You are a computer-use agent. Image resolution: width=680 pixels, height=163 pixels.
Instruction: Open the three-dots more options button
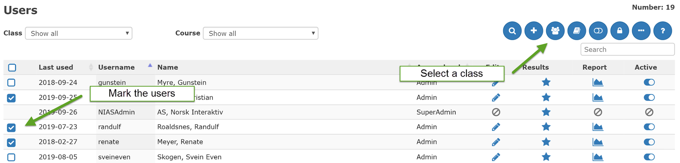pos(641,31)
